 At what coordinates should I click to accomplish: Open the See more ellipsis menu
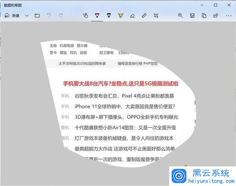click(227, 16)
